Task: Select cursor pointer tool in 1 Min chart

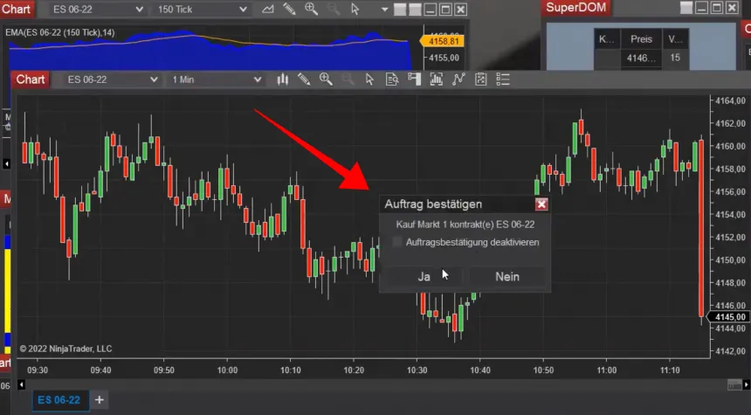Action: click(369, 80)
